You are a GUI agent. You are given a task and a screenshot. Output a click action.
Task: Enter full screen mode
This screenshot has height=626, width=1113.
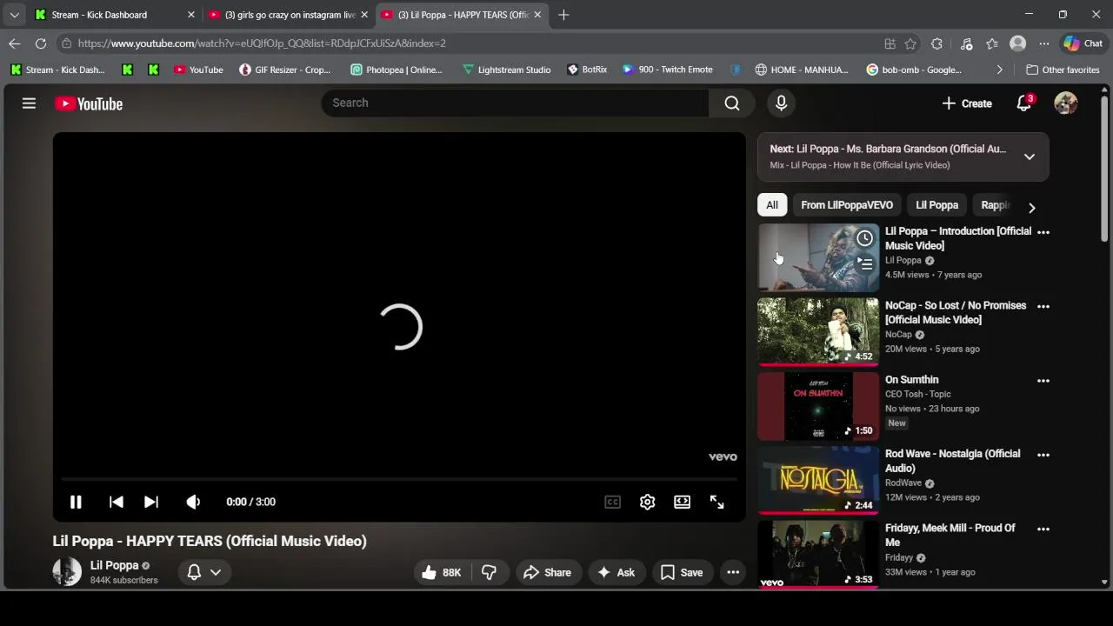pyautogui.click(x=716, y=502)
